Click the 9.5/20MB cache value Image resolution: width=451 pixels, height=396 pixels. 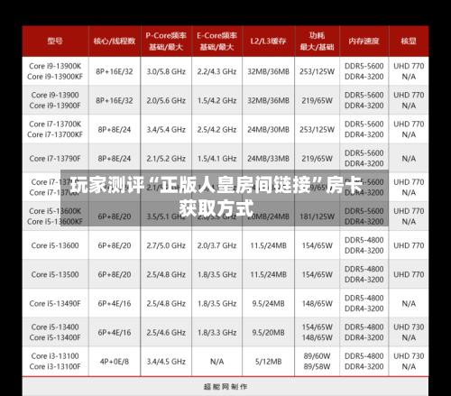268,332
